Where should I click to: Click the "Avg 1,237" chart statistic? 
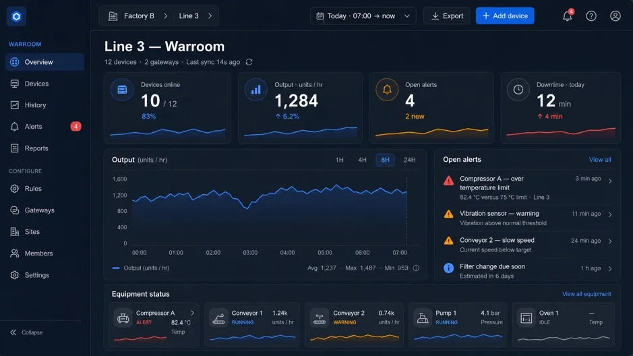(322, 268)
